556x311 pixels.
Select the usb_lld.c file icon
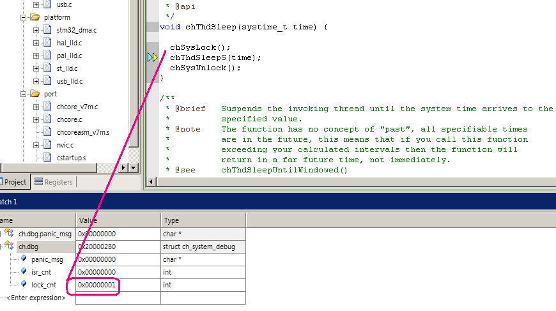pyautogui.click(x=47, y=80)
